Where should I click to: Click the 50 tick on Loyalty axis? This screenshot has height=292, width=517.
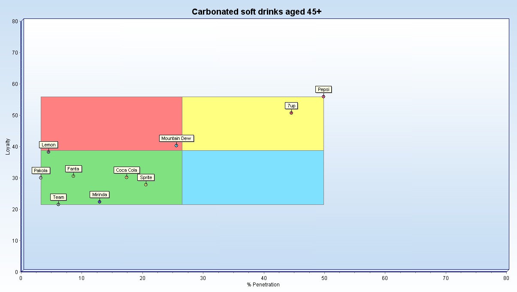pos(15,116)
